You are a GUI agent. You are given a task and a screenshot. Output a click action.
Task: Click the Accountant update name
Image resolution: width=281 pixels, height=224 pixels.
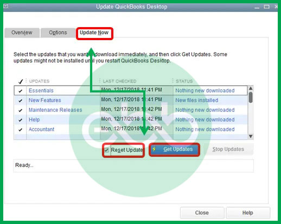coord(41,129)
